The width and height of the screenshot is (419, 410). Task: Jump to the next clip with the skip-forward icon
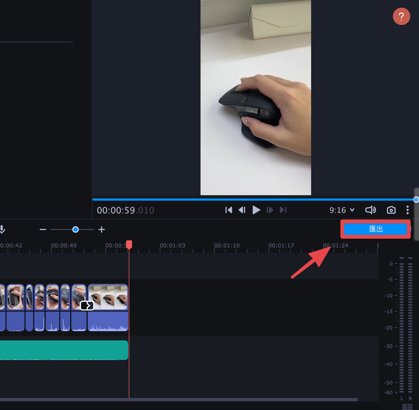[x=283, y=210]
